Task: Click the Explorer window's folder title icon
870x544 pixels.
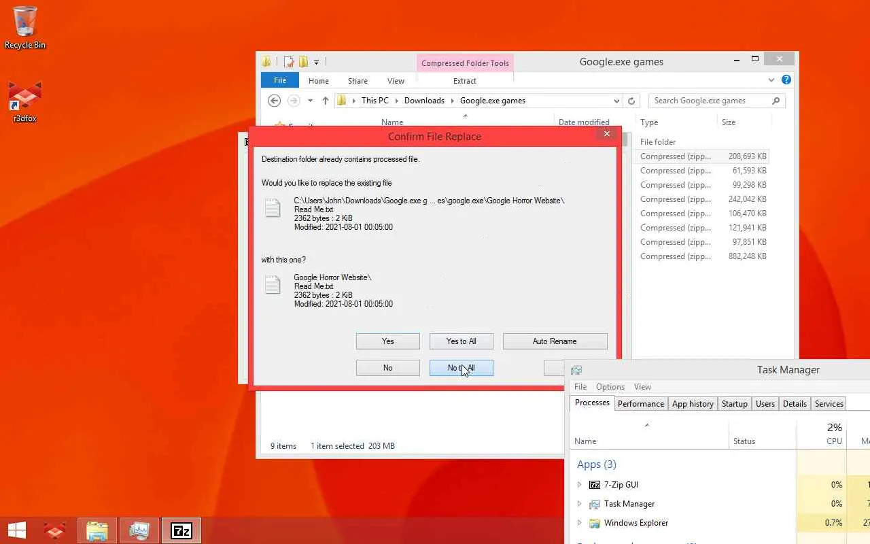Action: click(266, 62)
